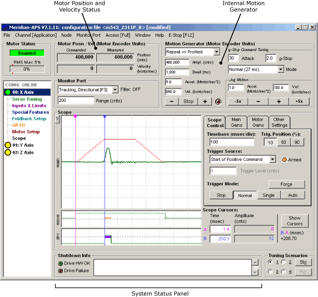Click the Force trigger button

point(286,184)
